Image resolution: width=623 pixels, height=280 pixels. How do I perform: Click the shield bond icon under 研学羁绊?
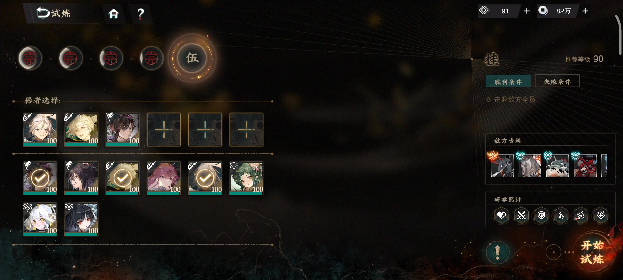click(x=541, y=215)
